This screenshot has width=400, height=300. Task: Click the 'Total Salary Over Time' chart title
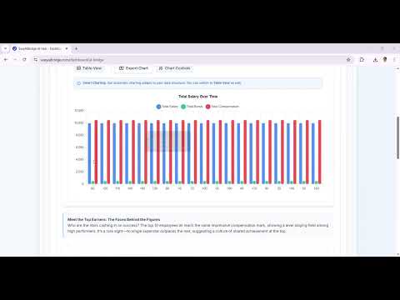click(197, 97)
